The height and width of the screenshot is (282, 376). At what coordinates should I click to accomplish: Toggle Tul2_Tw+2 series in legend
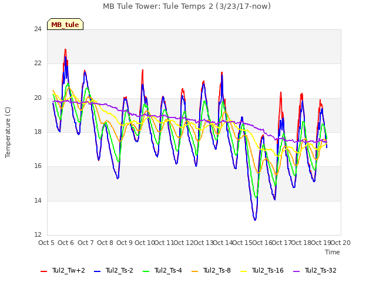tap(63, 270)
